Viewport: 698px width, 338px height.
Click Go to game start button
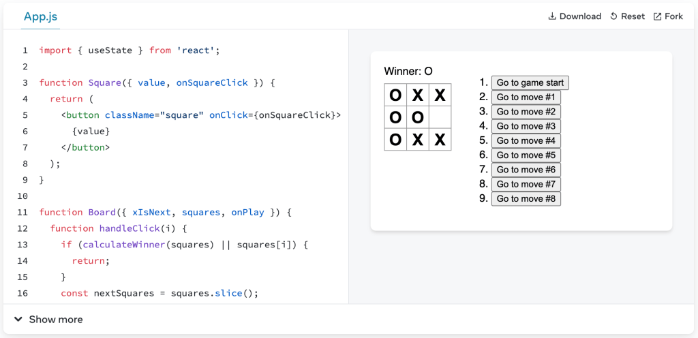tap(530, 82)
